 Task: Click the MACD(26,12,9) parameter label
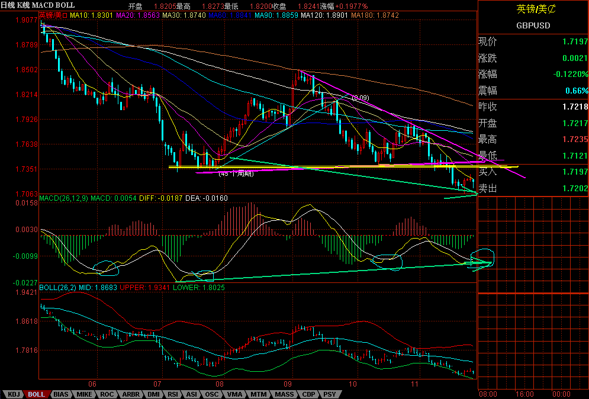63,198
